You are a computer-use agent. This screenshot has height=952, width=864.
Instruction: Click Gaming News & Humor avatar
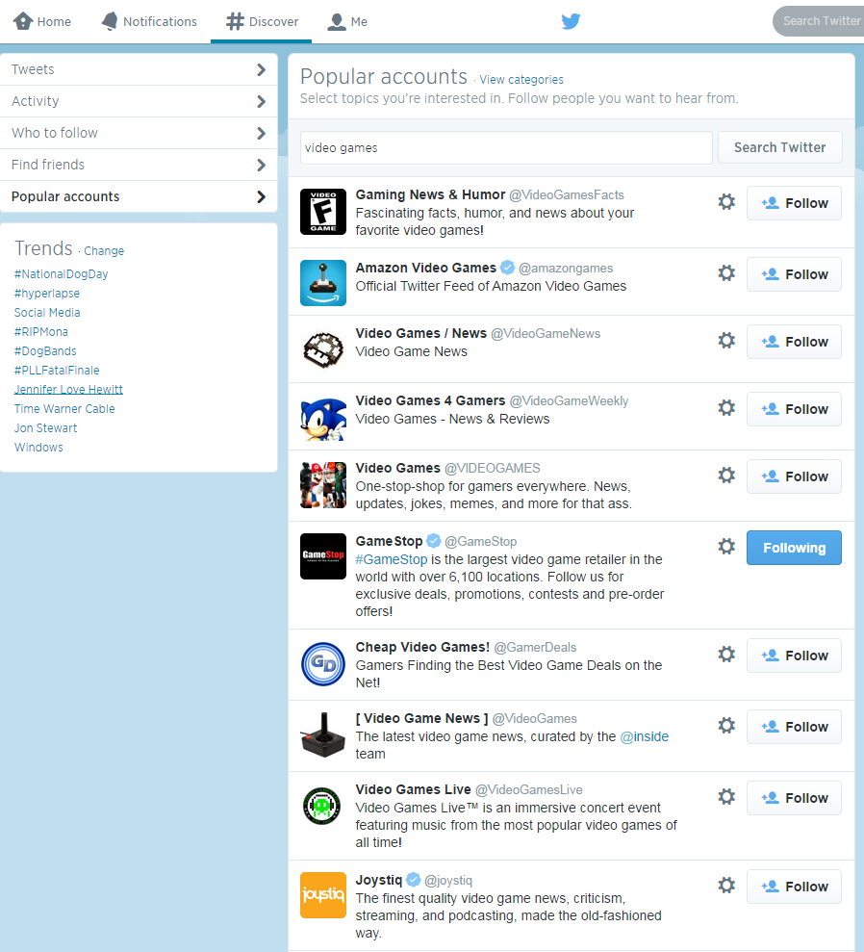tap(323, 211)
